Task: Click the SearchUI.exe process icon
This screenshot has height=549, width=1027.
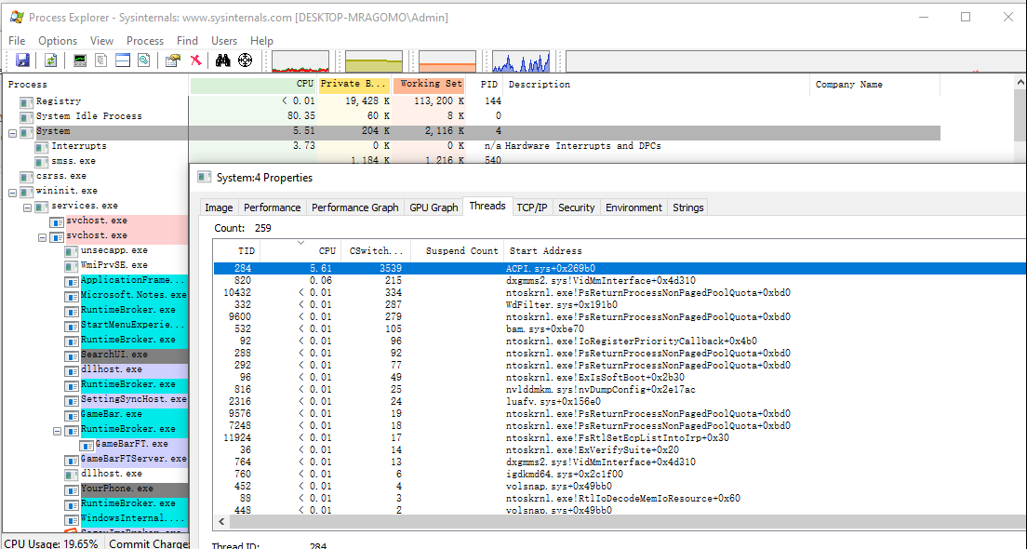Action: pos(72,355)
